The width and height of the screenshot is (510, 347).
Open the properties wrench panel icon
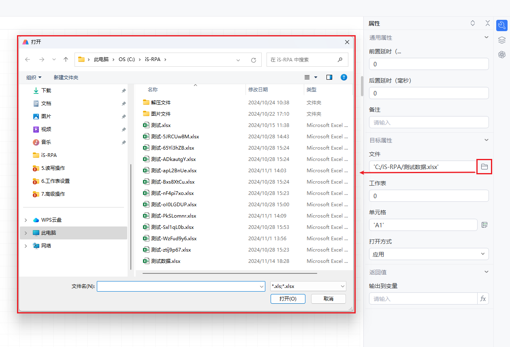point(502,25)
